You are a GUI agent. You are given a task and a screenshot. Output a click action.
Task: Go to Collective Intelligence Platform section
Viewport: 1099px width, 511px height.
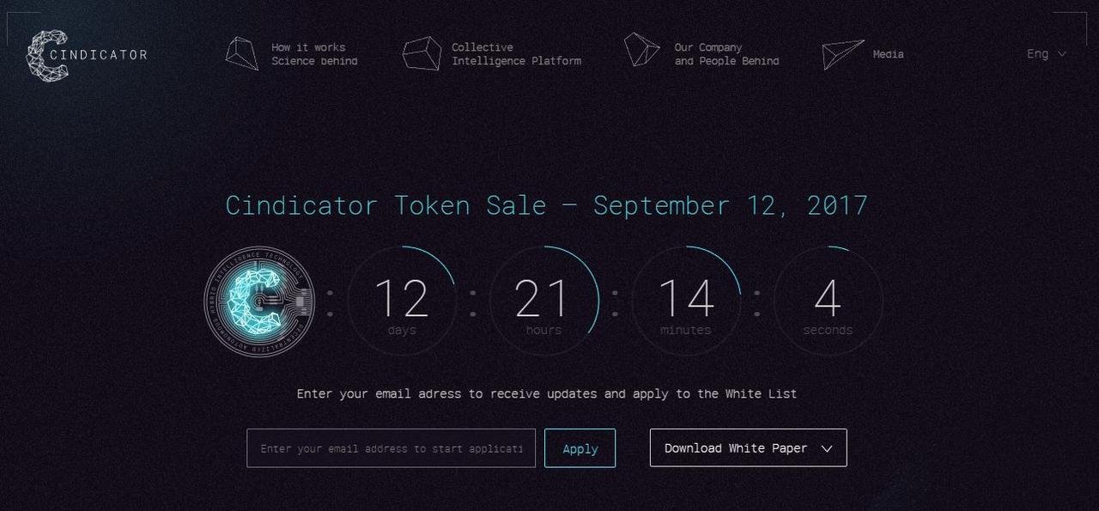516,54
